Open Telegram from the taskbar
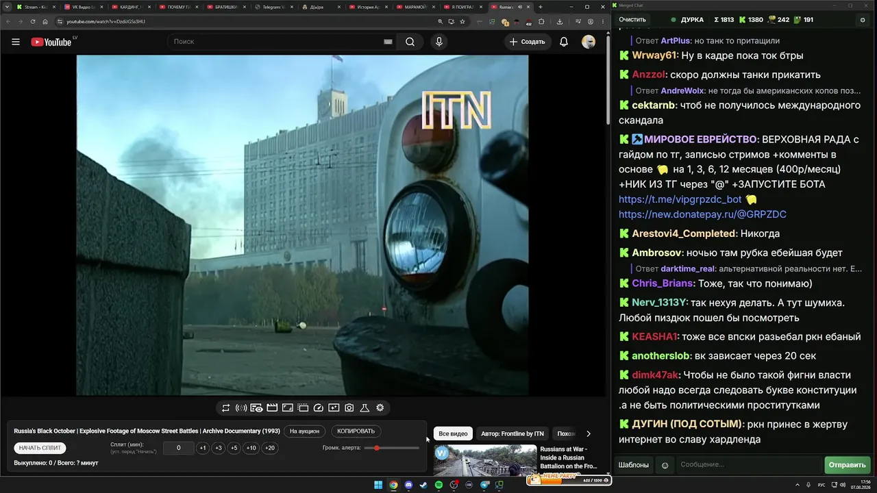Viewport: 877px width, 493px height. (x=484, y=485)
